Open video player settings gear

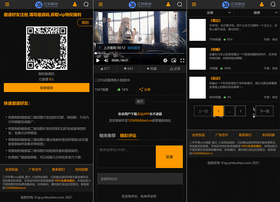(165, 61)
